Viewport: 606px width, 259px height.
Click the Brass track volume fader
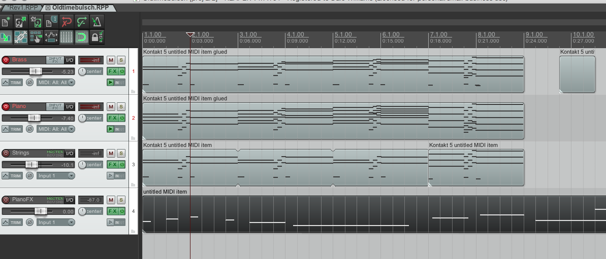point(36,71)
